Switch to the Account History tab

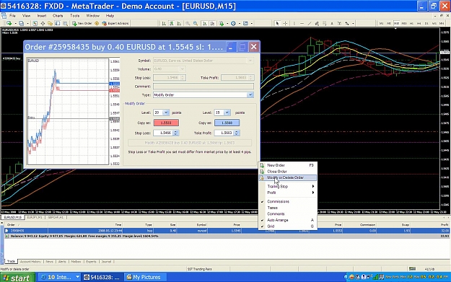point(30,262)
